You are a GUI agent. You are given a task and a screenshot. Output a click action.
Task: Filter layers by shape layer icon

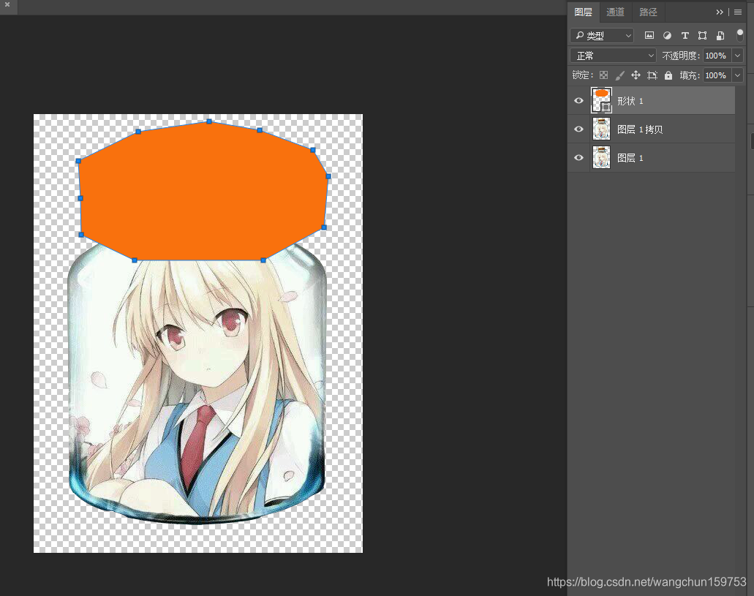tap(703, 35)
